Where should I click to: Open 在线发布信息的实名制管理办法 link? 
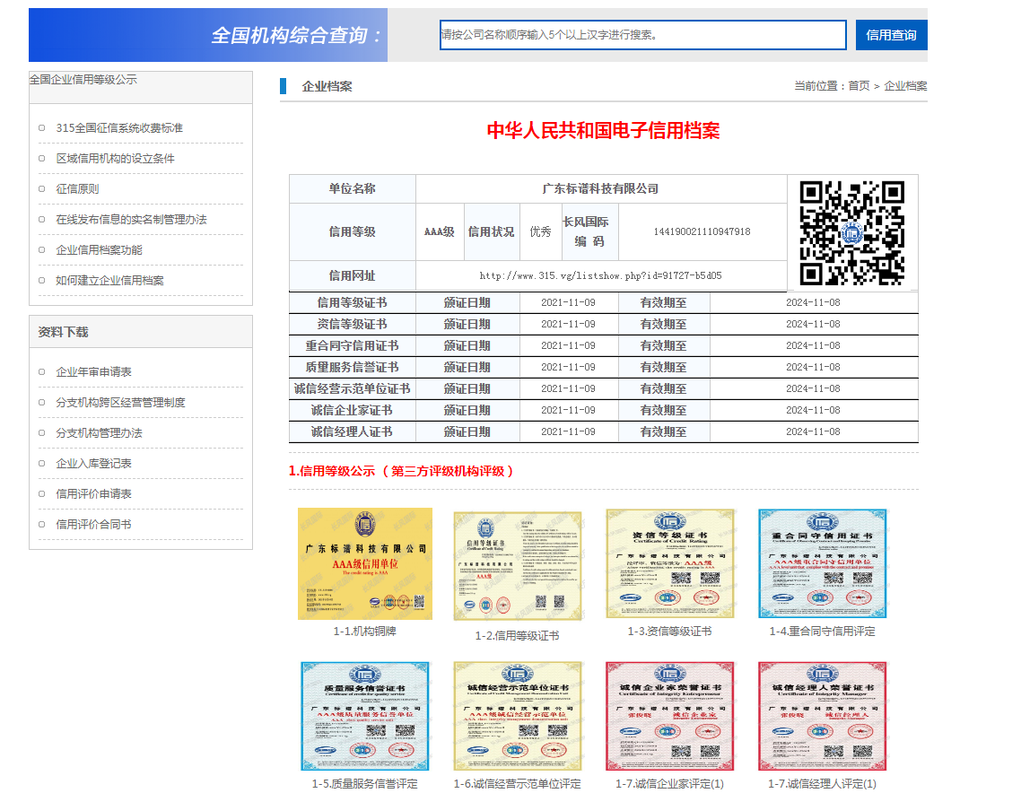click(x=131, y=220)
